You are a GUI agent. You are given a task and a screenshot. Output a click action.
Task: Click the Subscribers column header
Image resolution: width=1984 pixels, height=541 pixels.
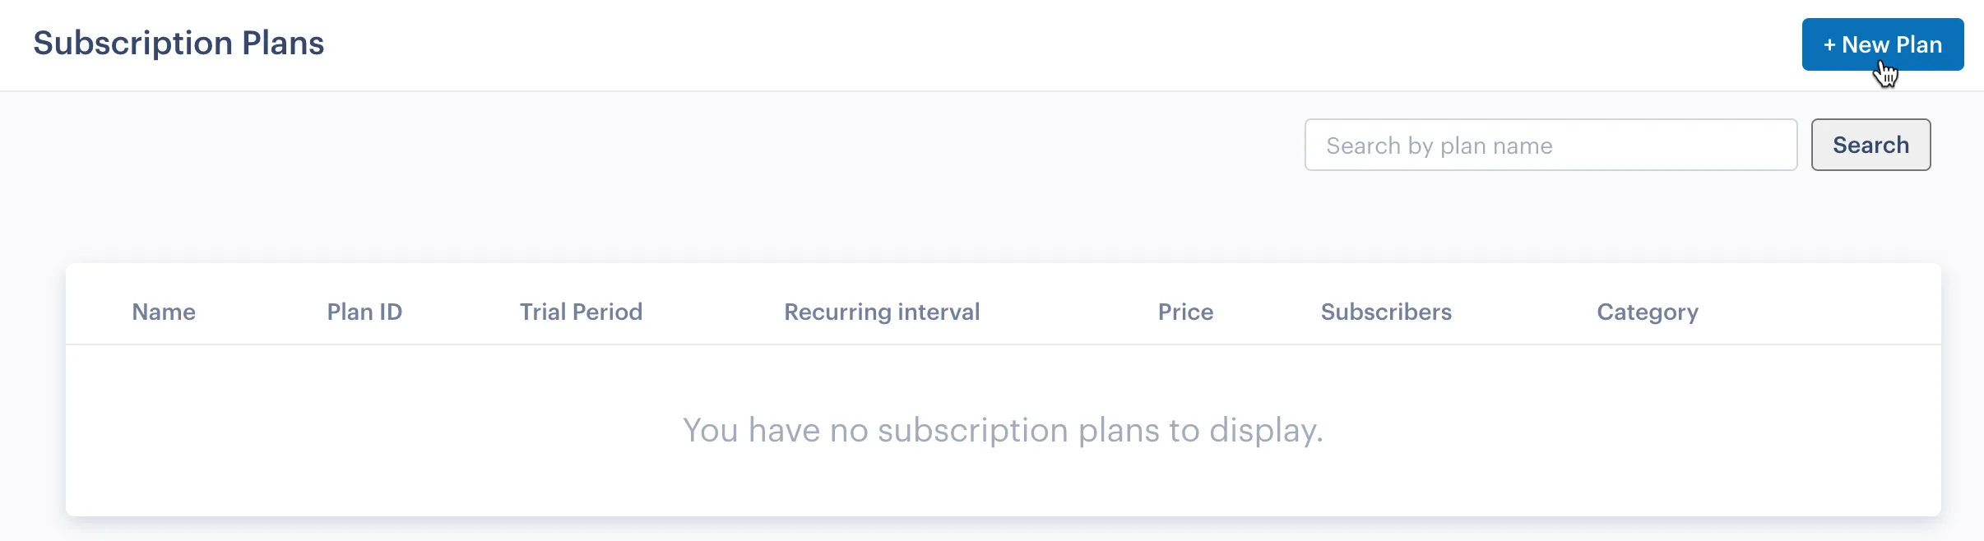1385,312
